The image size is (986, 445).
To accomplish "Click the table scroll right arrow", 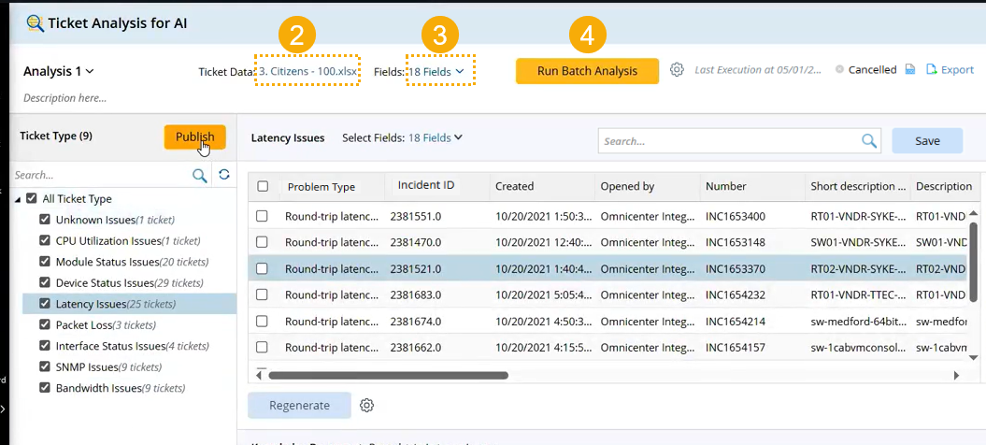I will (956, 375).
